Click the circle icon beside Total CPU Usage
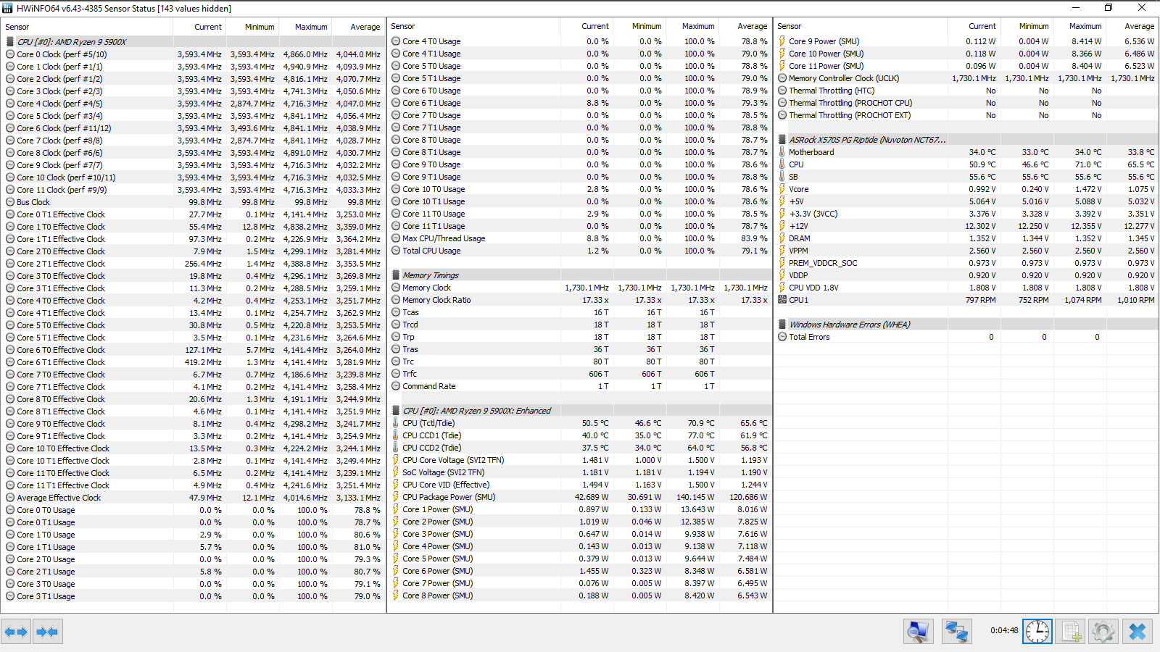The height and width of the screenshot is (652, 1160). 396,251
